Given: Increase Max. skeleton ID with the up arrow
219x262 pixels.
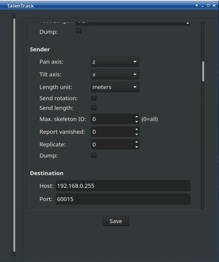Looking at the screenshot, I should click(136, 117).
